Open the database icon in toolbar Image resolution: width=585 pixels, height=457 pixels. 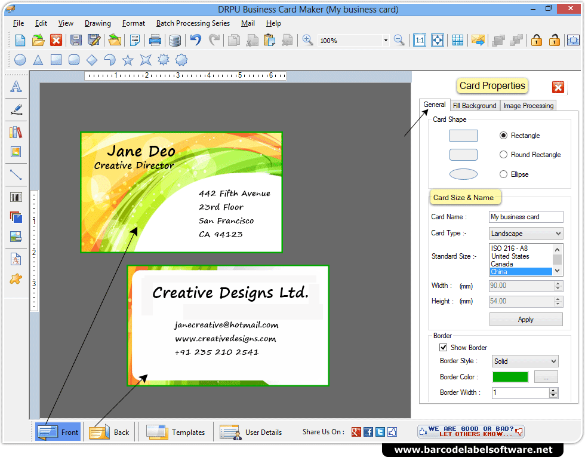coord(174,41)
